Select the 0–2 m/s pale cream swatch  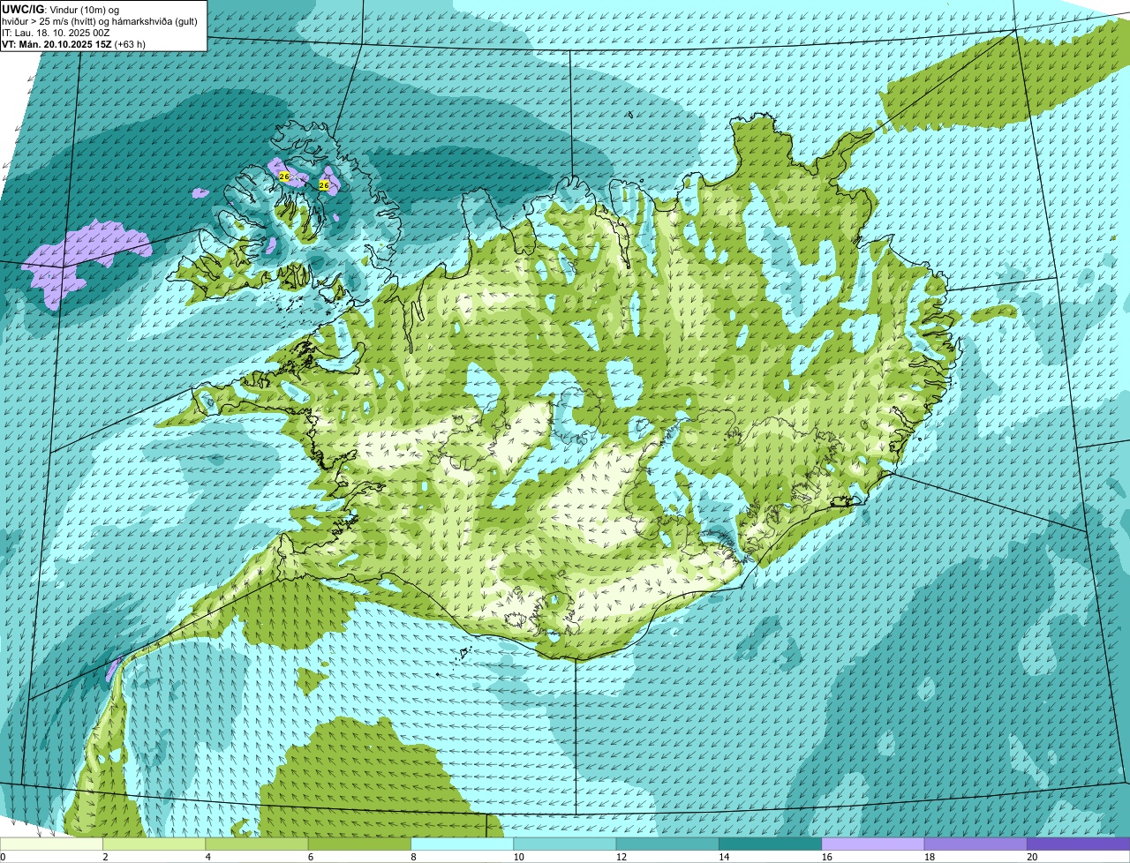tap(51, 844)
